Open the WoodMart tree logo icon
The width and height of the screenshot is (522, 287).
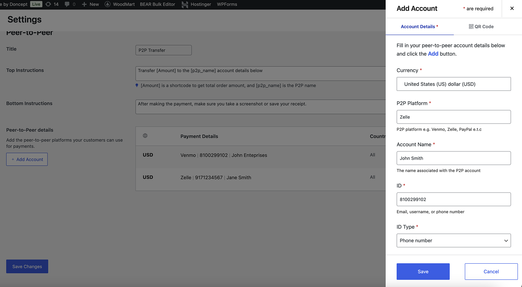[x=107, y=4]
